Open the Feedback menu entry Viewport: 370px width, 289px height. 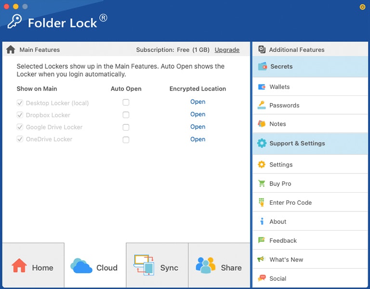point(310,240)
